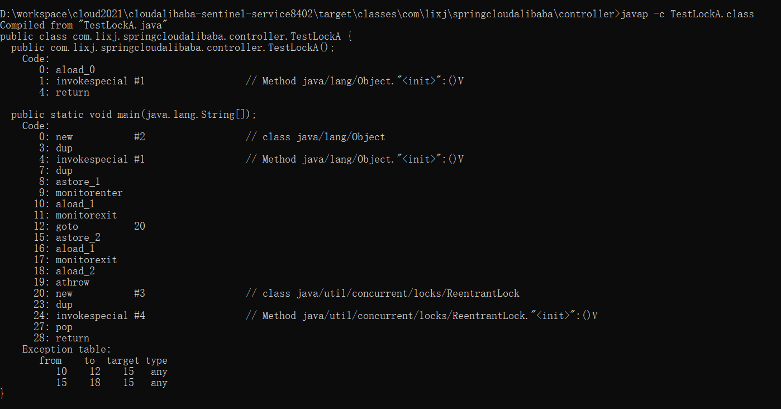Click the public class TestLockA declaration line
The width and height of the screenshot is (781, 409).
pyautogui.click(x=176, y=36)
